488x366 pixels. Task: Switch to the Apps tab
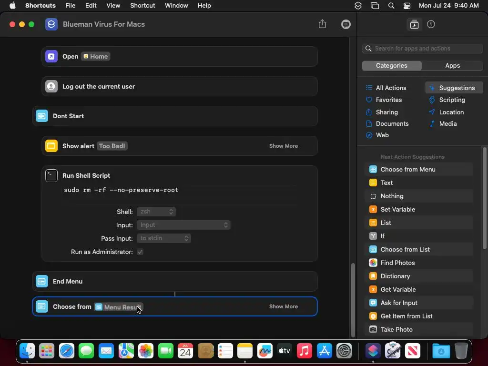click(452, 66)
